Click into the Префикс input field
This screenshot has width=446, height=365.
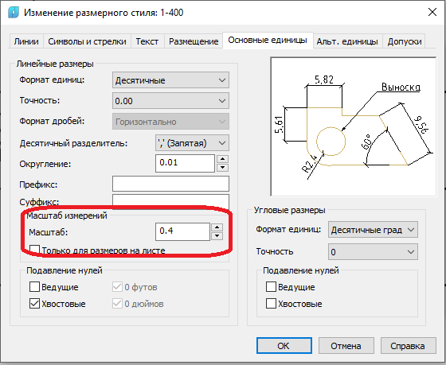(170, 184)
